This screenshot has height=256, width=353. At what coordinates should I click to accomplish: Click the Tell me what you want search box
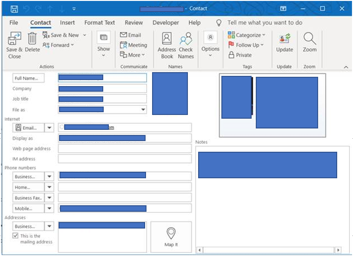265,22
